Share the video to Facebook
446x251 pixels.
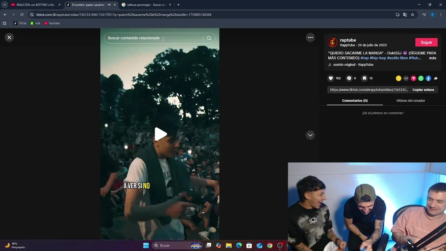428,78
